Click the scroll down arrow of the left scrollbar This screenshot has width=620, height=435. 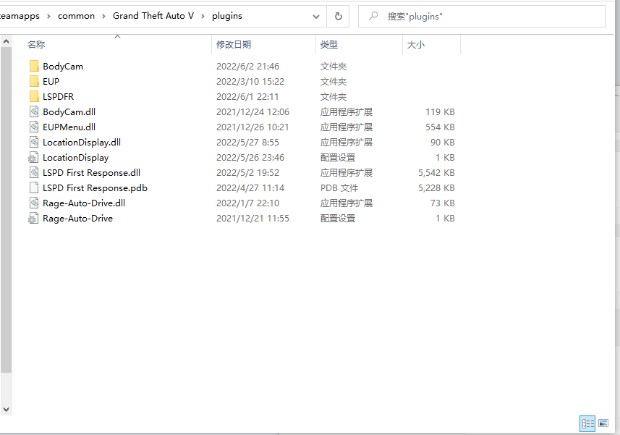point(6,410)
